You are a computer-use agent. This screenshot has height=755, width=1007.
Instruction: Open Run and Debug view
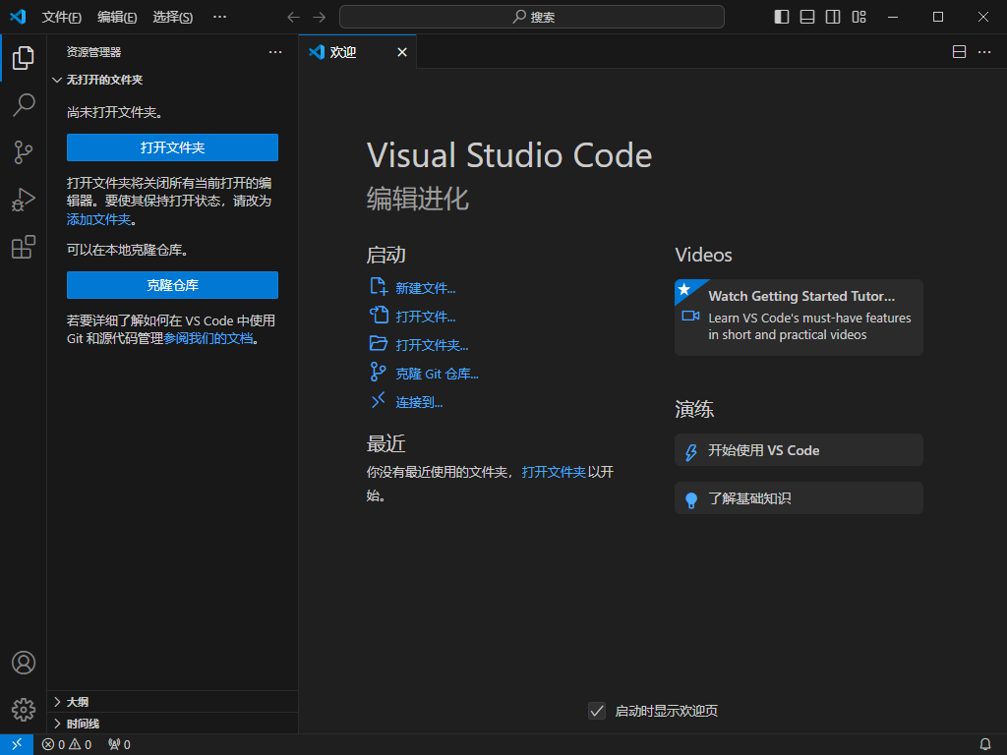(x=24, y=200)
